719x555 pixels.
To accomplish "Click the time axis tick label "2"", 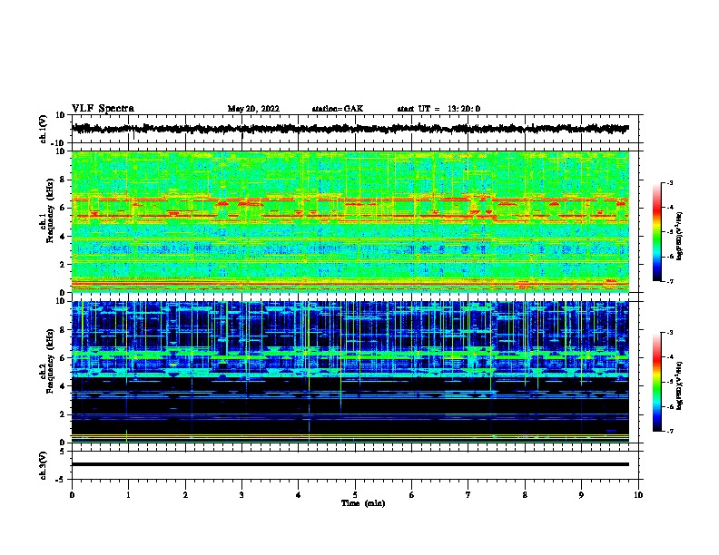I will click(x=185, y=495).
